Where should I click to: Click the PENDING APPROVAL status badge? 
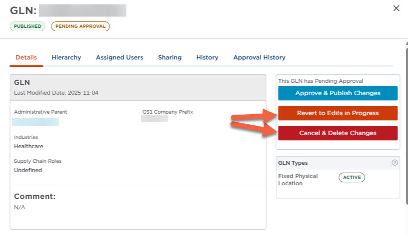81,26
